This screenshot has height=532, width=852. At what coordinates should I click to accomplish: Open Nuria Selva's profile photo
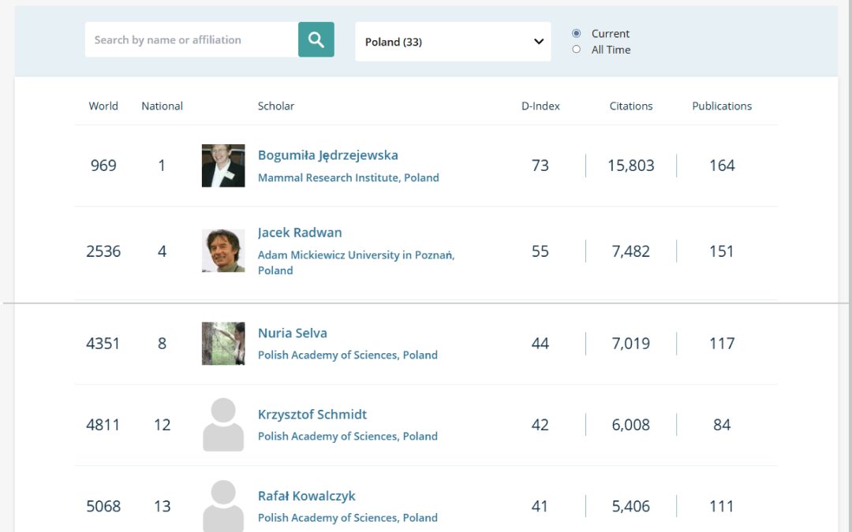click(222, 343)
